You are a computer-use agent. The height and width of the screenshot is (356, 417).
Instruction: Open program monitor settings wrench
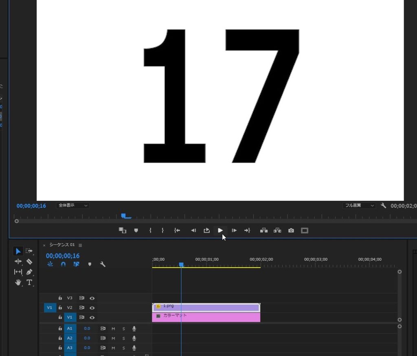coord(383,206)
